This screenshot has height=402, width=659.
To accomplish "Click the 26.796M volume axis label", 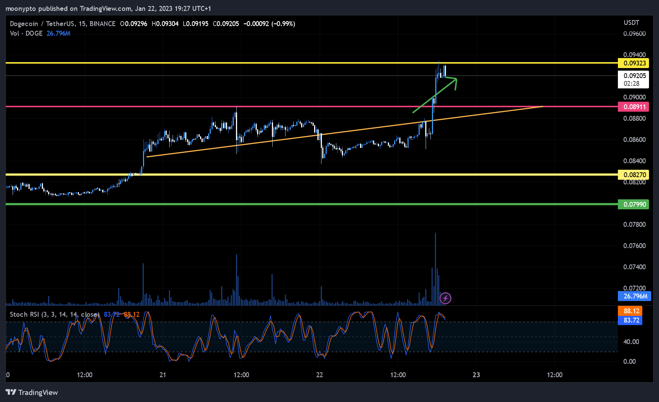I will (x=635, y=296).
